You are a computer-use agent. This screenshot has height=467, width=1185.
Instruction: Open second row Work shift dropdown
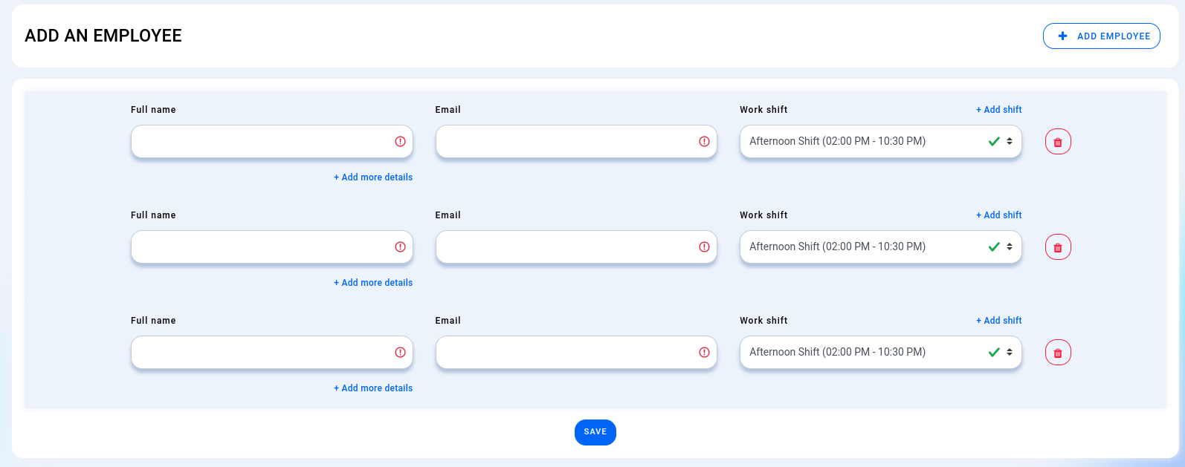click(880, 246)
